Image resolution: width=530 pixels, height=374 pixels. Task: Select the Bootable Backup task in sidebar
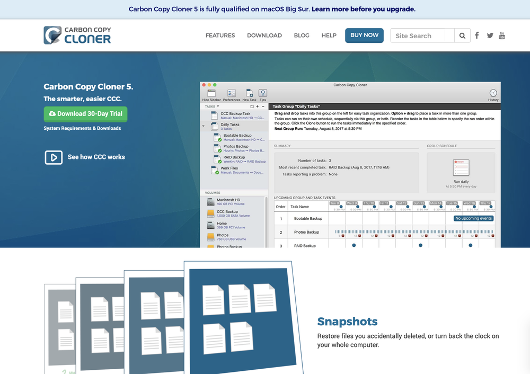(x=239, y=137)
